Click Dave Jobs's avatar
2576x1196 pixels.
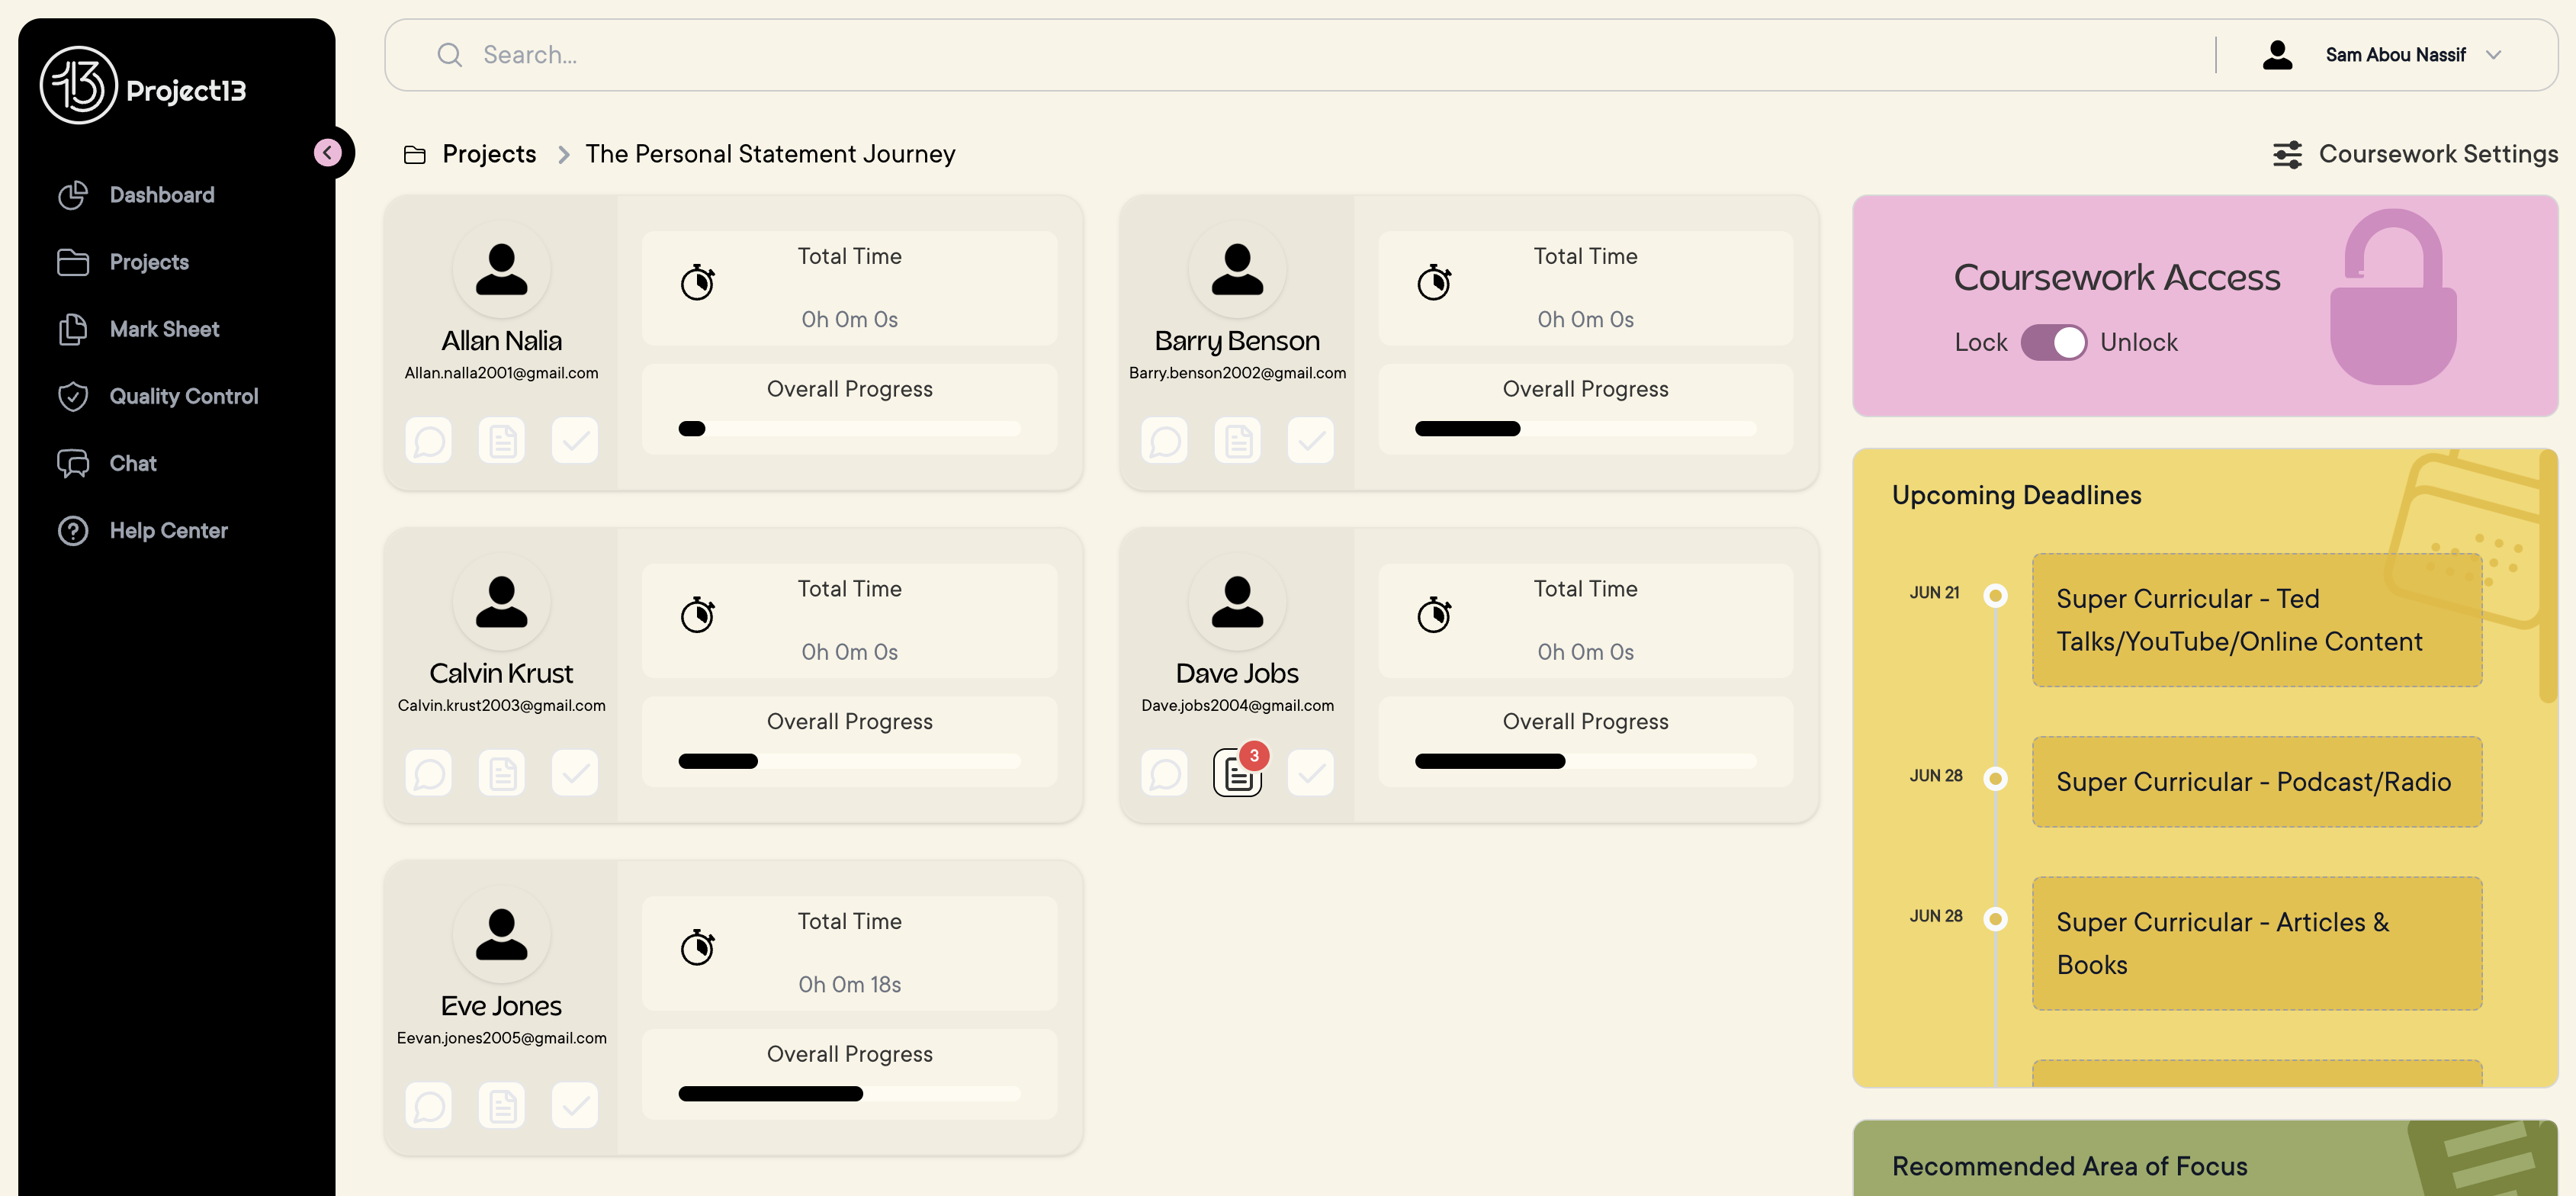click(x=1238, y=603)
